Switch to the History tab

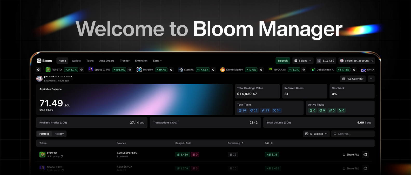click(59, 134)
